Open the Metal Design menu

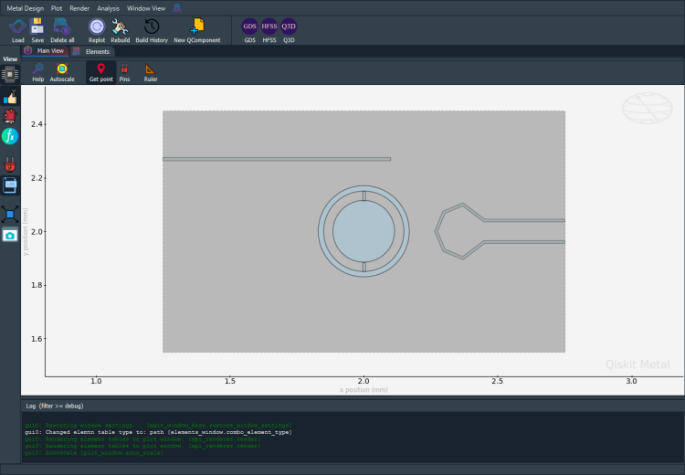point(26,8)
